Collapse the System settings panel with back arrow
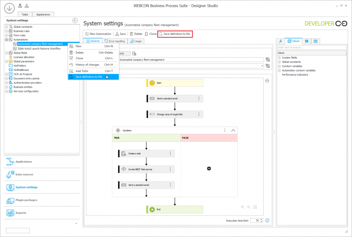352x237 pixels. [x=75, y=20]
